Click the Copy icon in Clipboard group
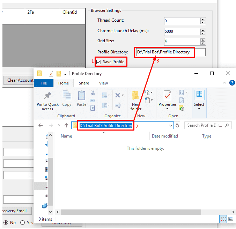Image resolution: width=236 pixels, height=229 pixels. click(67, 95)
